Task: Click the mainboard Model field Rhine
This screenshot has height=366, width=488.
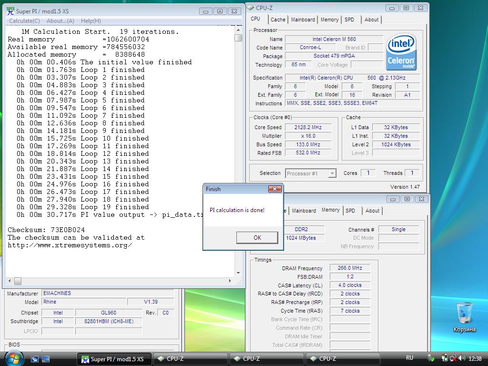Action: (84, 302)
